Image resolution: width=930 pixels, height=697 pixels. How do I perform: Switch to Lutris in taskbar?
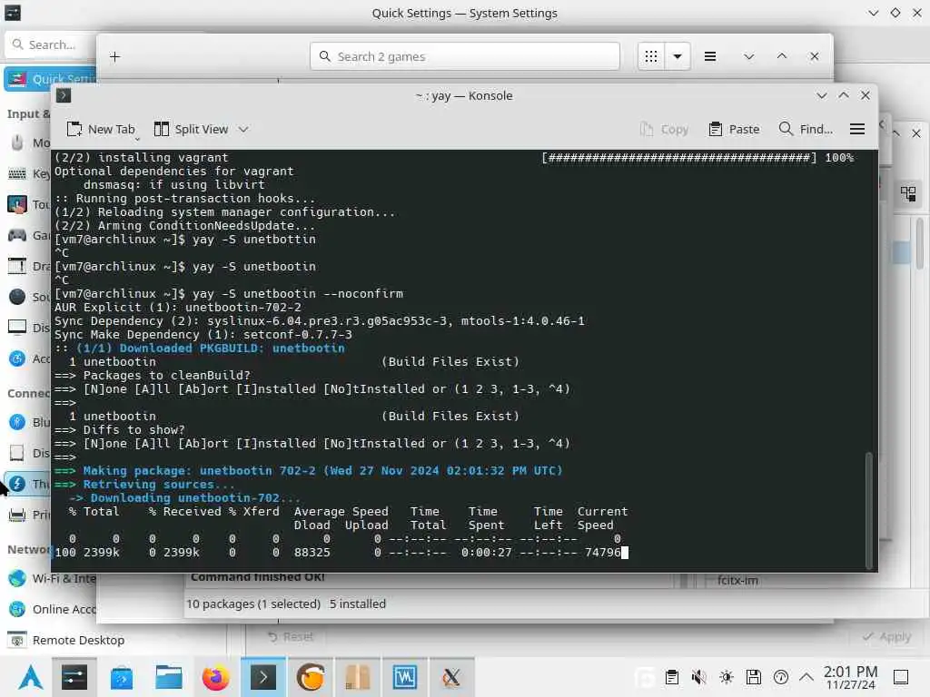[x=311, y=677]
